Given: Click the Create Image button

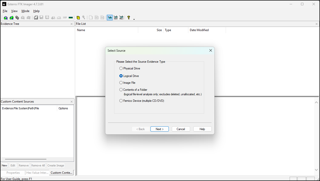Looking at the screenshot, I should [x=56, y=165].
